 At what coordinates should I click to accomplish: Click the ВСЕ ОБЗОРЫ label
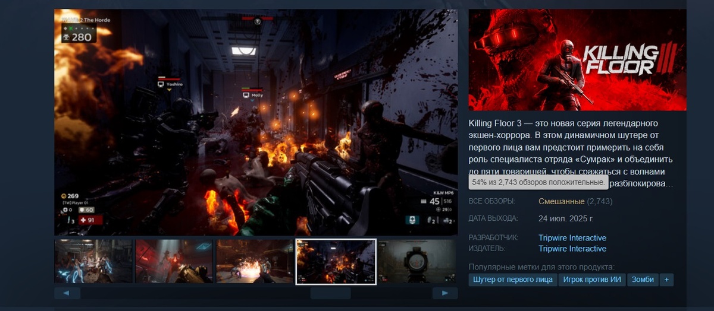tap(492, 201)
